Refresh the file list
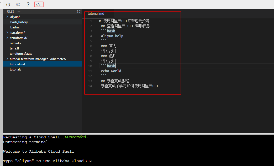Image resolution: width=274 pixels, height=166 pixels. pos(79,12)
